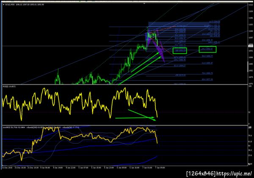Image resolution: width=254 pixels, height=178 pixels.
Task: Click the 32 level on RSI scale
Action: [x=250, y=112]
